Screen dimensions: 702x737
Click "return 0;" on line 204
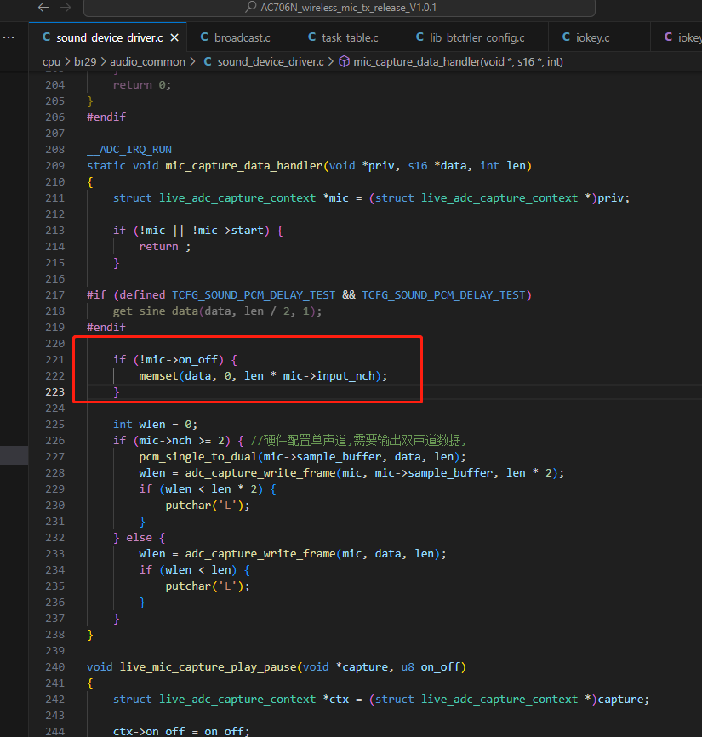142,84
